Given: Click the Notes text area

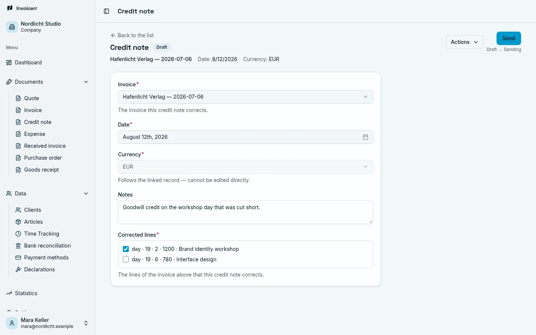Looking at the screenshot, I should (246, 212).
